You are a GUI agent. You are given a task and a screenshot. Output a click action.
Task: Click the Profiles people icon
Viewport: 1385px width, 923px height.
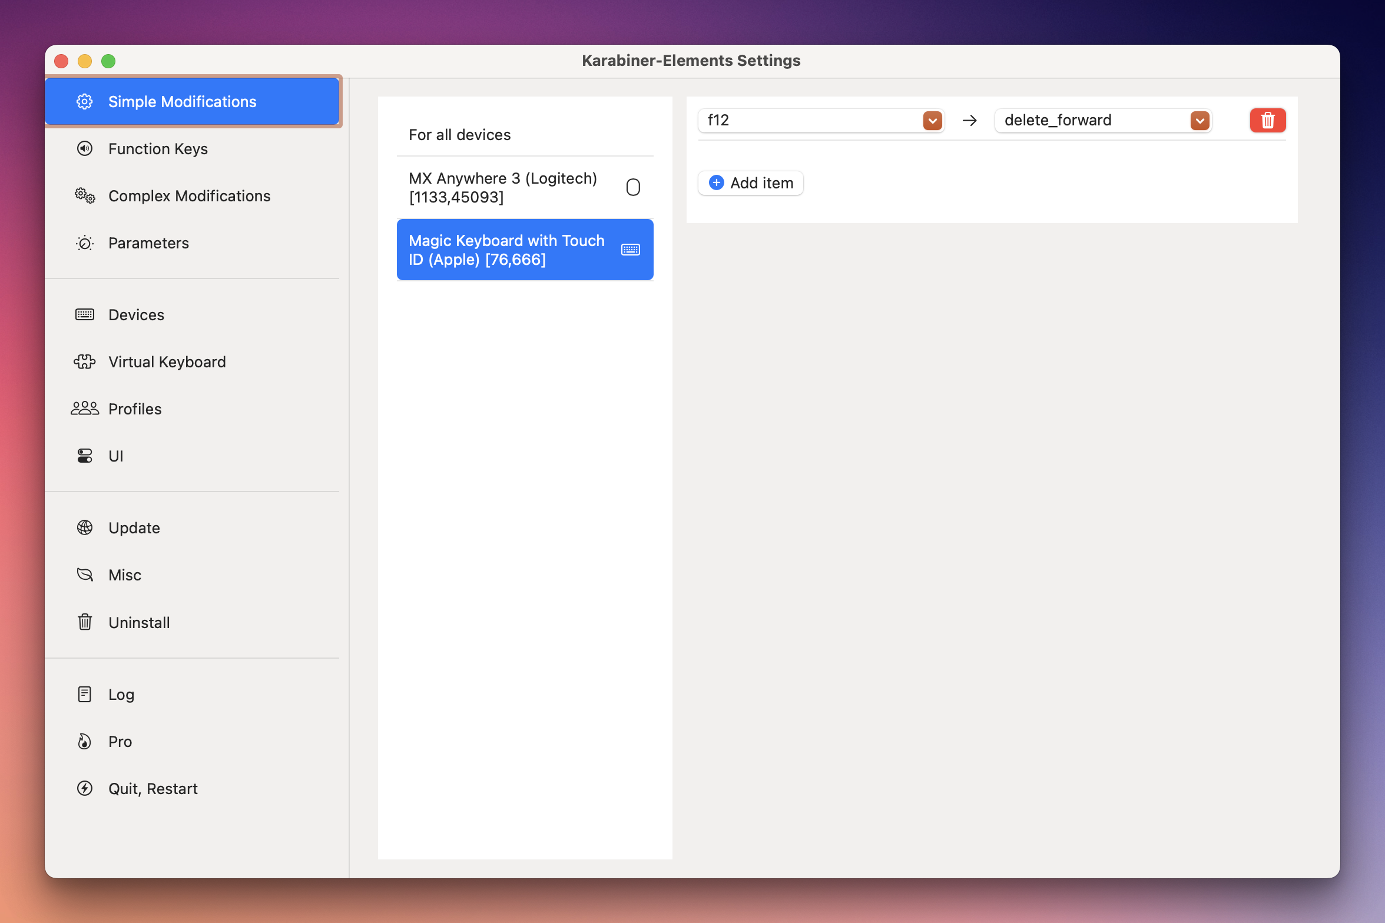[85, 409]
